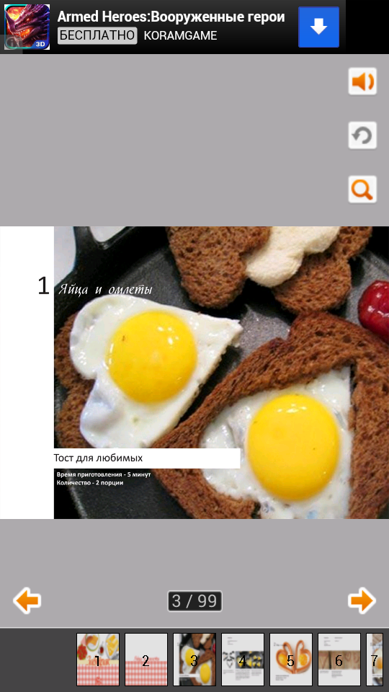Go to previous page with left arrow
The image size is (389, 692).
tap(27, 600)
